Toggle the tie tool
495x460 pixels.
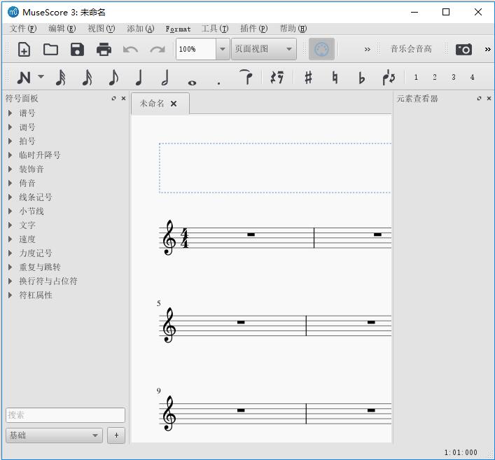click(x=246, y=77)
